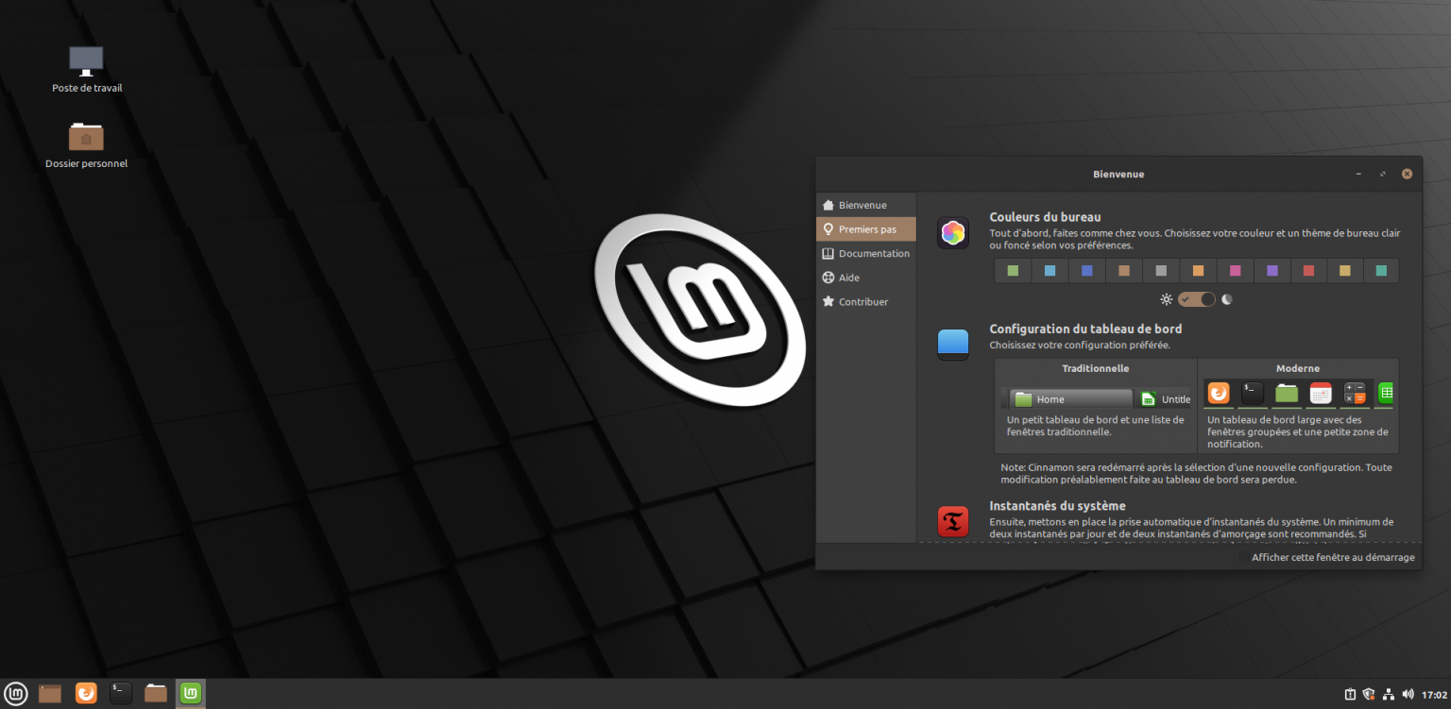The image size is (1451, 709).
Task: Select Premiers pas in the sidebar
Action: 865,229
